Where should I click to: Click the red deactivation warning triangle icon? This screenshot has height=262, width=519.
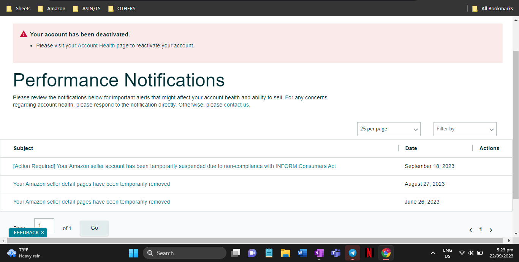(24, 34)
